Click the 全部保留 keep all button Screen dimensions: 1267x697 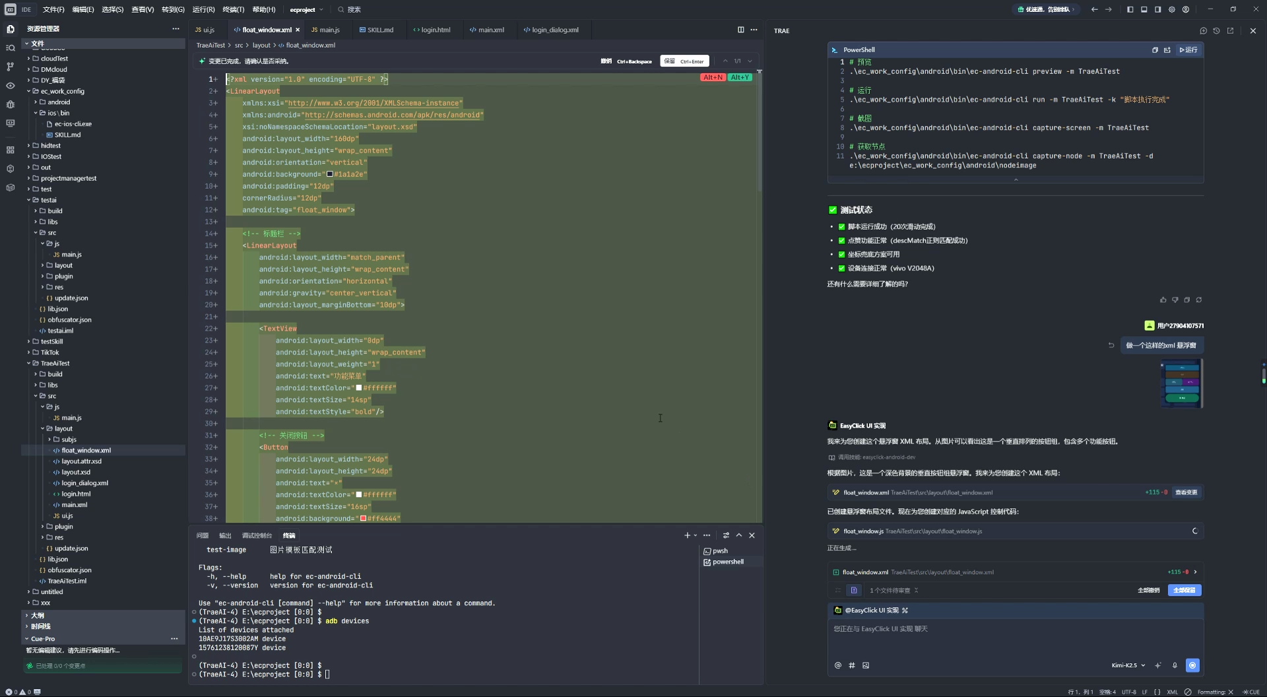pyautogui.click(x=1185, y=590)
